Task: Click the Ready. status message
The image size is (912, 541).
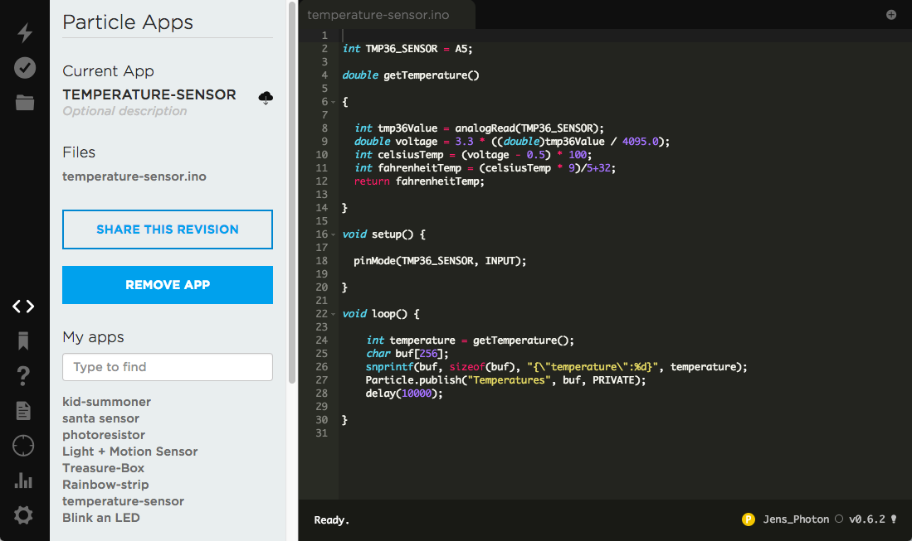Action: [332, 520]
